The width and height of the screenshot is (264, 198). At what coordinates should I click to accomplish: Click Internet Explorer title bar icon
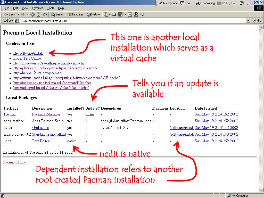point(2,2)
